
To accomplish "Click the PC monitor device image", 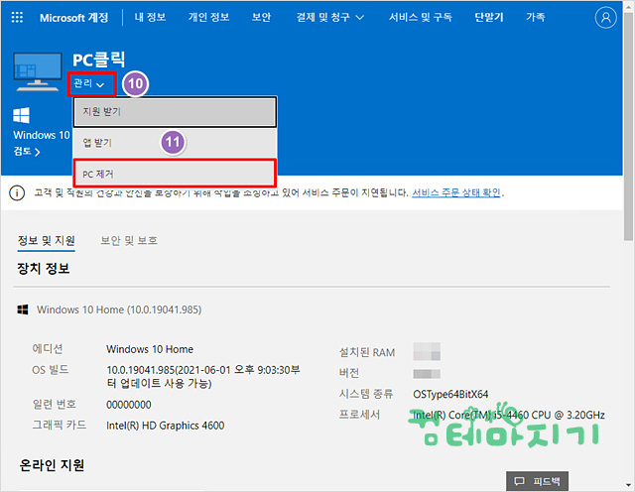I will coord(38,71).
